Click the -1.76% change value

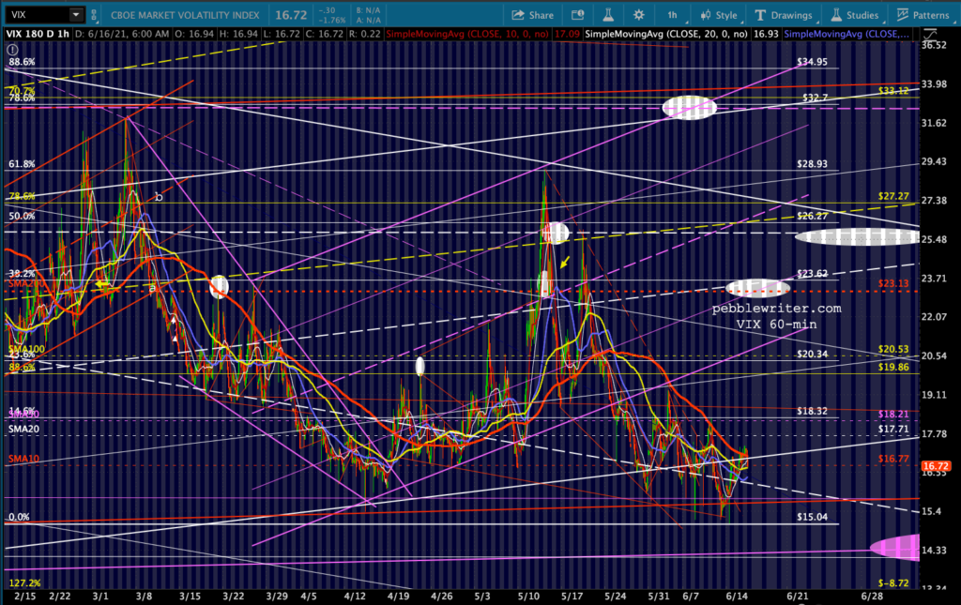pos(331,21)
